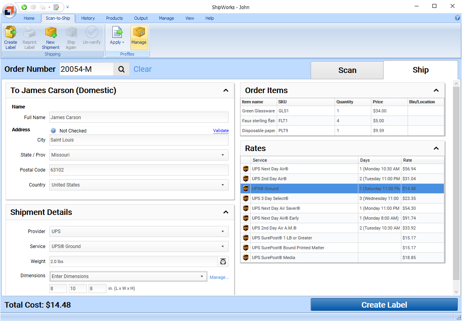The image size is (462, 321).
Task: Click the ShipWorks application logo button
Action: coord(9,11)
